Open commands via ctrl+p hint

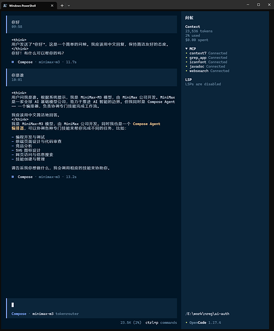161,322
